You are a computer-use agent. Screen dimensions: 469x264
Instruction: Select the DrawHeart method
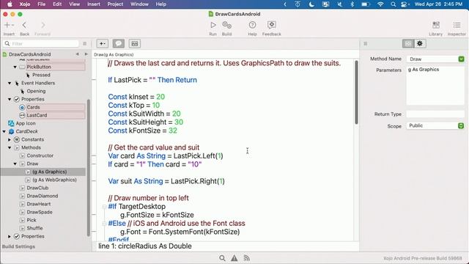[39, 204]
